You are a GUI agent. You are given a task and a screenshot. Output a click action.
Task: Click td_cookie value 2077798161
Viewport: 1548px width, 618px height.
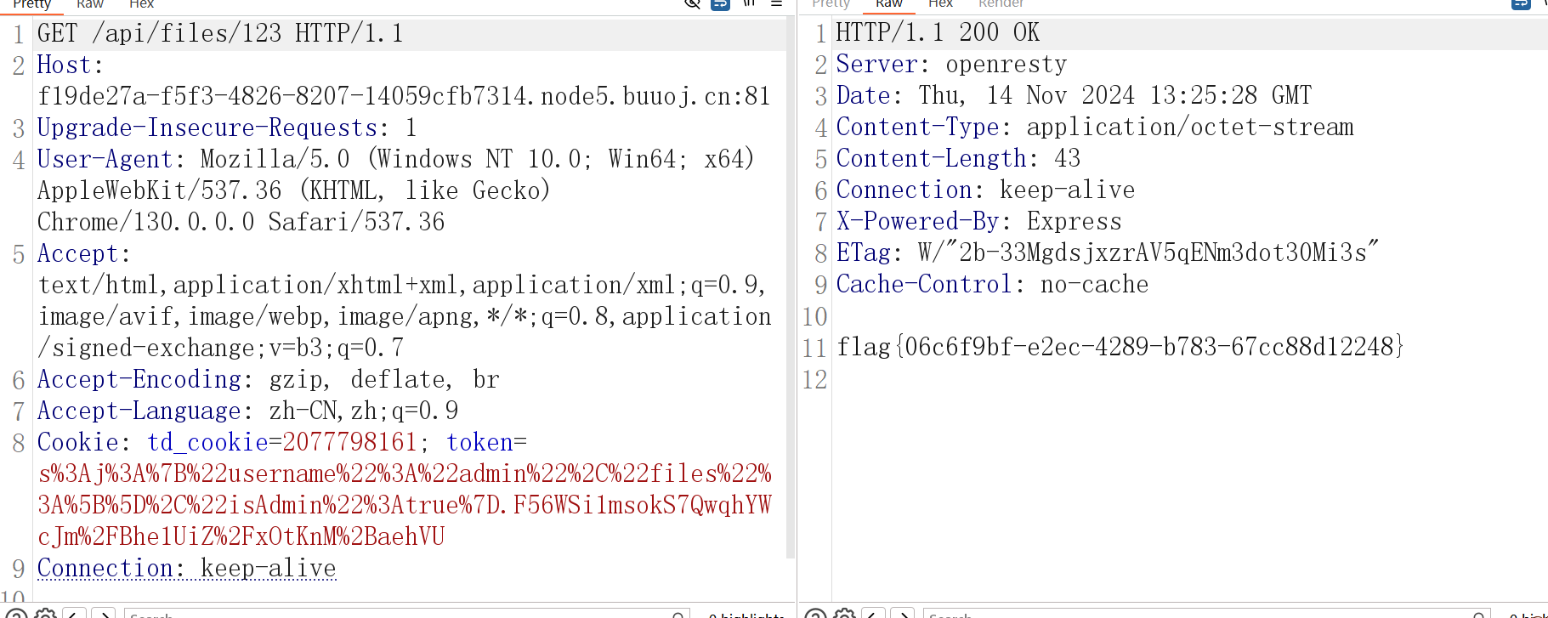coord(349,443)
